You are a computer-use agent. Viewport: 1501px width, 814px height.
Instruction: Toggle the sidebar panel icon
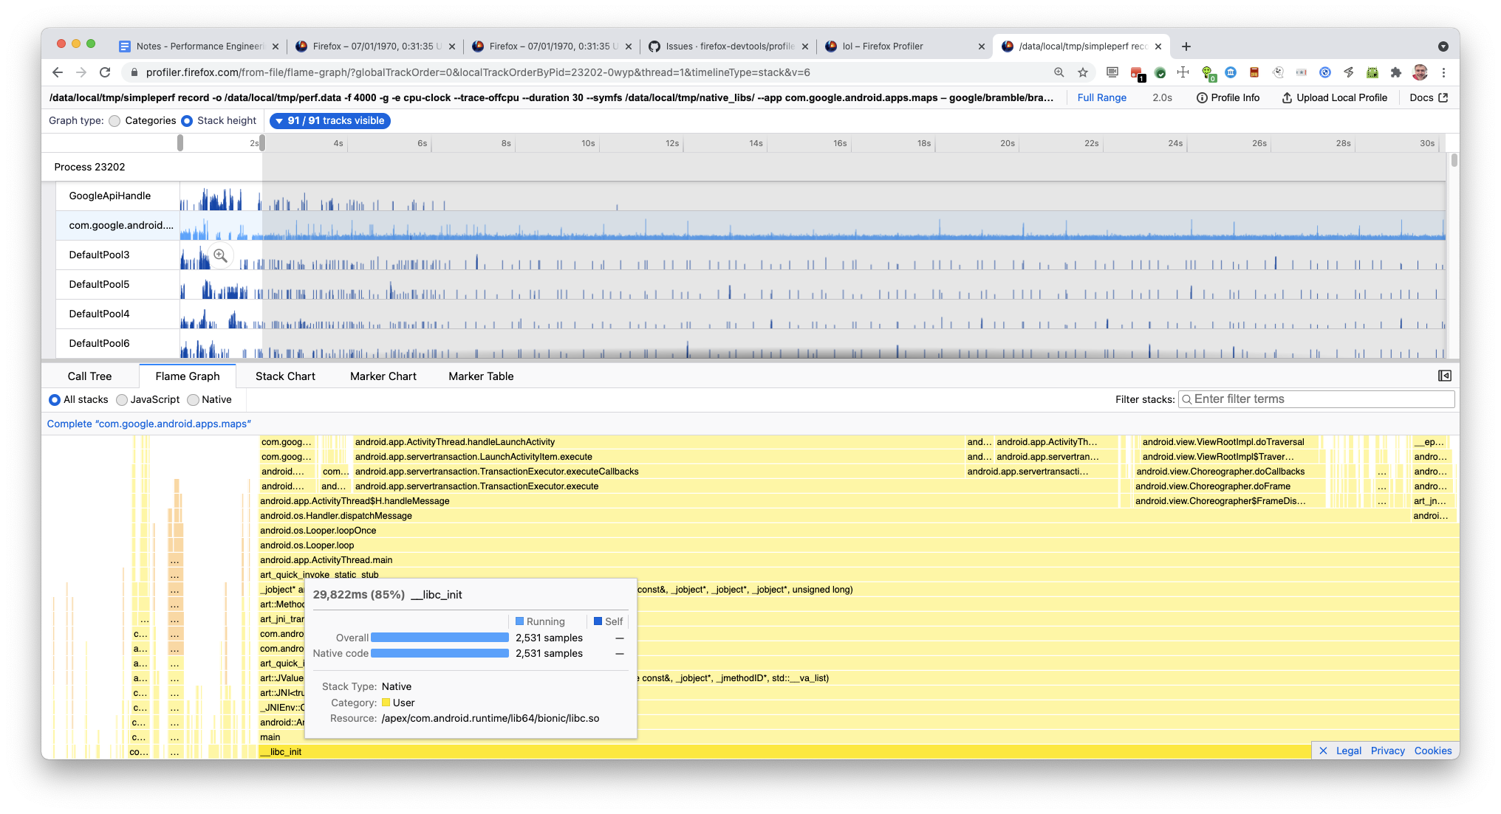click(1444, 376)
